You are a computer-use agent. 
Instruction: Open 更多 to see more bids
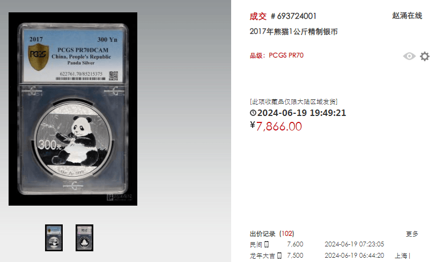pyautogui.click(x=412, y=234)
